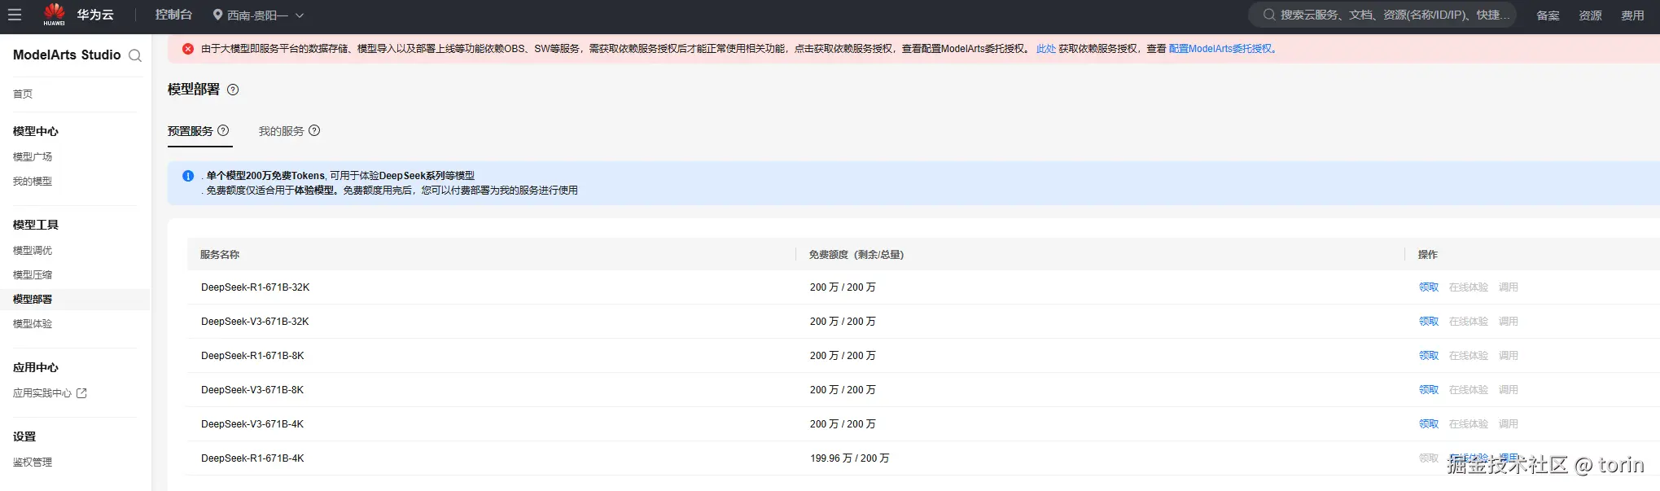Open the 备案 menu item
Viewport: 1660px width, 491px height.
coord(1548,15)
